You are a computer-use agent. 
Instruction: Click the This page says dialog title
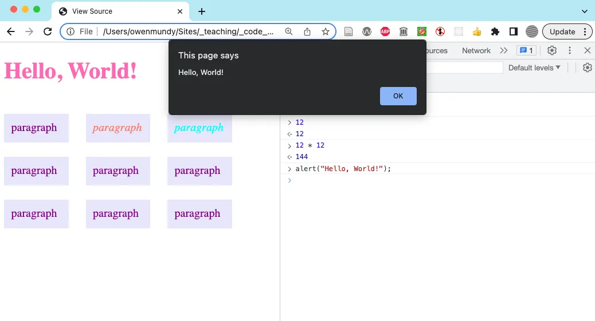tap(208, 56)
